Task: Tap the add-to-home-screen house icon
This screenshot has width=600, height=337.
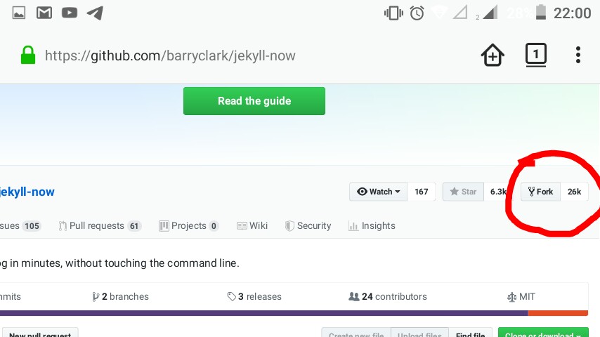Action: (x=493, y=55)
